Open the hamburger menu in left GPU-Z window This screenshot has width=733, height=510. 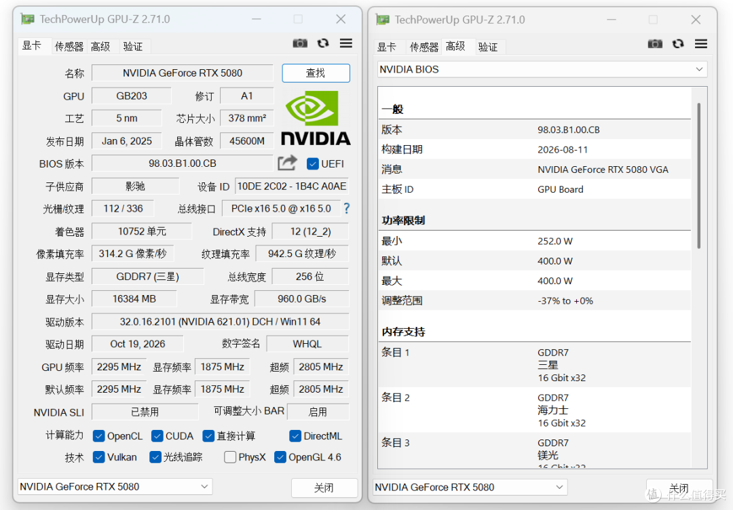pos(346,43)
